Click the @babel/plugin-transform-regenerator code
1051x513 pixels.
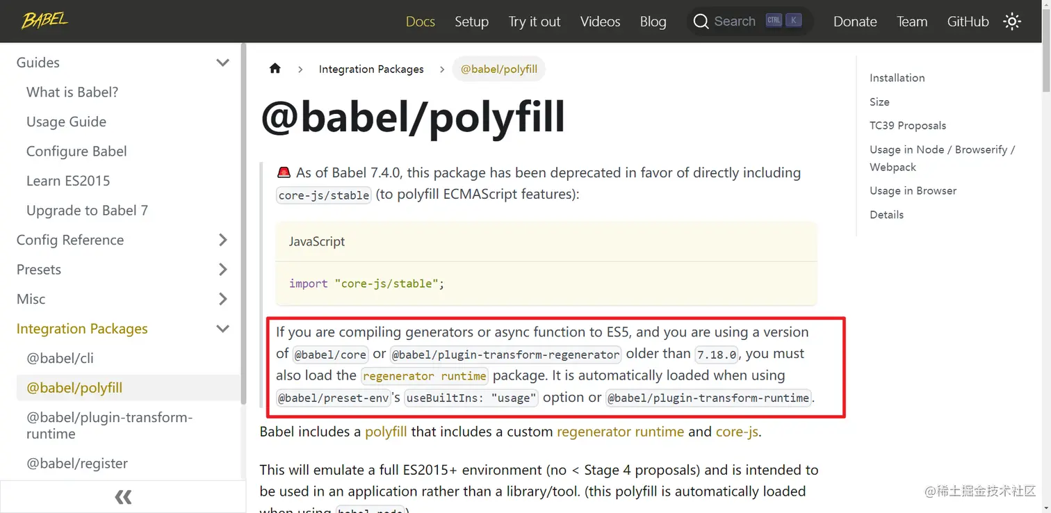pyautogui.click(x=505, y=355)
